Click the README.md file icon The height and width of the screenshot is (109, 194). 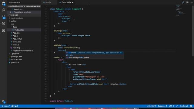point(9,60)
